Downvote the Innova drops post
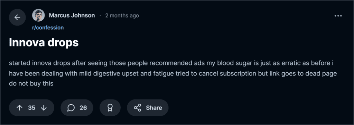354x125 pixels. [x=44, y=108]
